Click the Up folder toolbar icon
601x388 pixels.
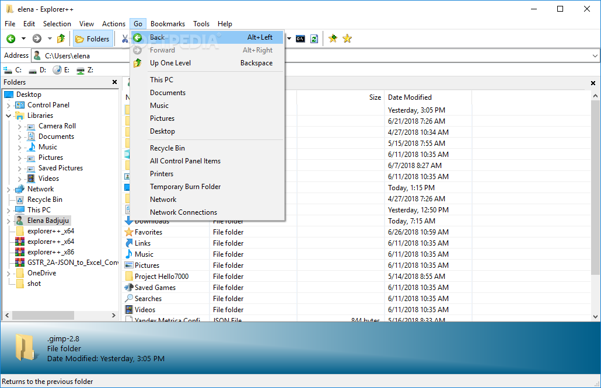coord(61,39)
